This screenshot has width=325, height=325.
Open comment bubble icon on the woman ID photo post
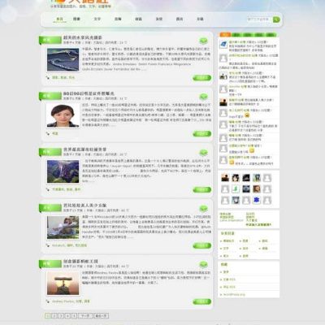click(203, 97)
